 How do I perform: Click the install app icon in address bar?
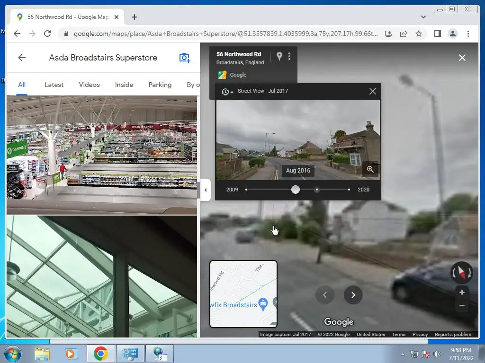pyautogui.click(x=388, y=34)
